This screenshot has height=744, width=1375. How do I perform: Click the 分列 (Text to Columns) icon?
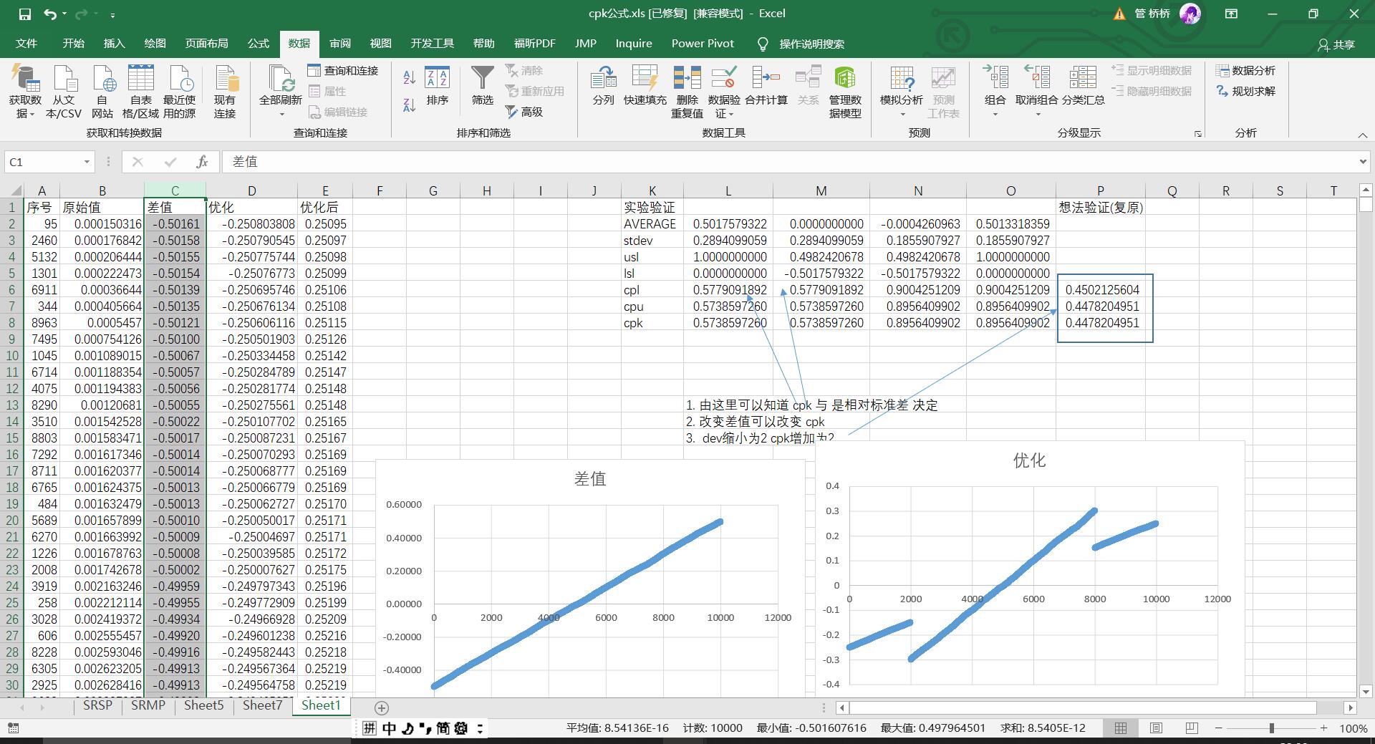point(604,87)
